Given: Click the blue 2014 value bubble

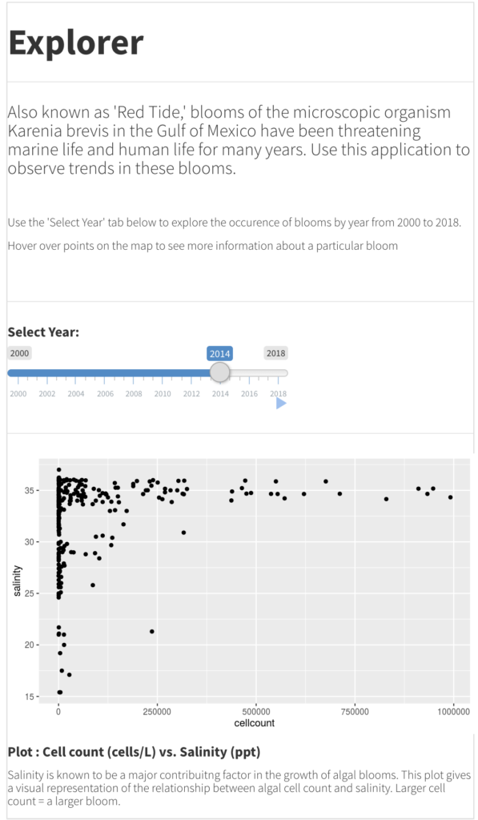Looking at the screenshot, I should tap(219, 353).
